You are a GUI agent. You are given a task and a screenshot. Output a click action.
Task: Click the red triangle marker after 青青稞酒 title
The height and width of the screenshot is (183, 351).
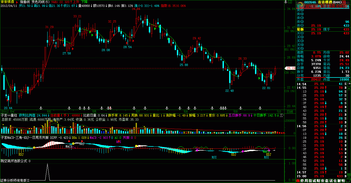[17, 2]
